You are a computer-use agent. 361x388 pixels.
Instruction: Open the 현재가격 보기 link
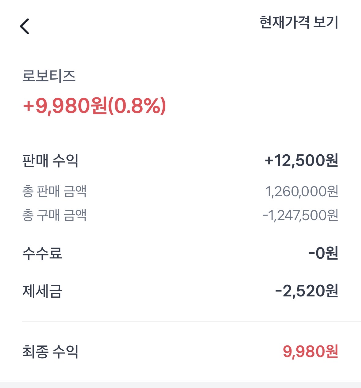(299, 22)
